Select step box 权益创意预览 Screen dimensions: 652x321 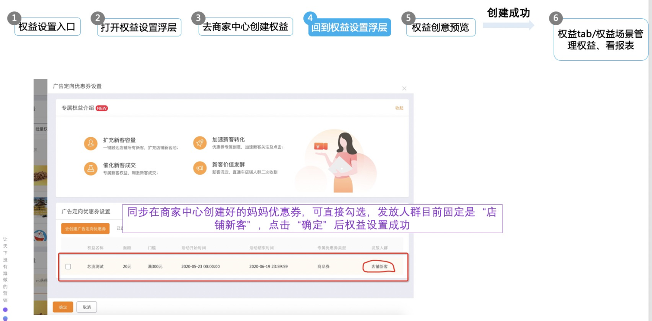(x=441, y=27)
